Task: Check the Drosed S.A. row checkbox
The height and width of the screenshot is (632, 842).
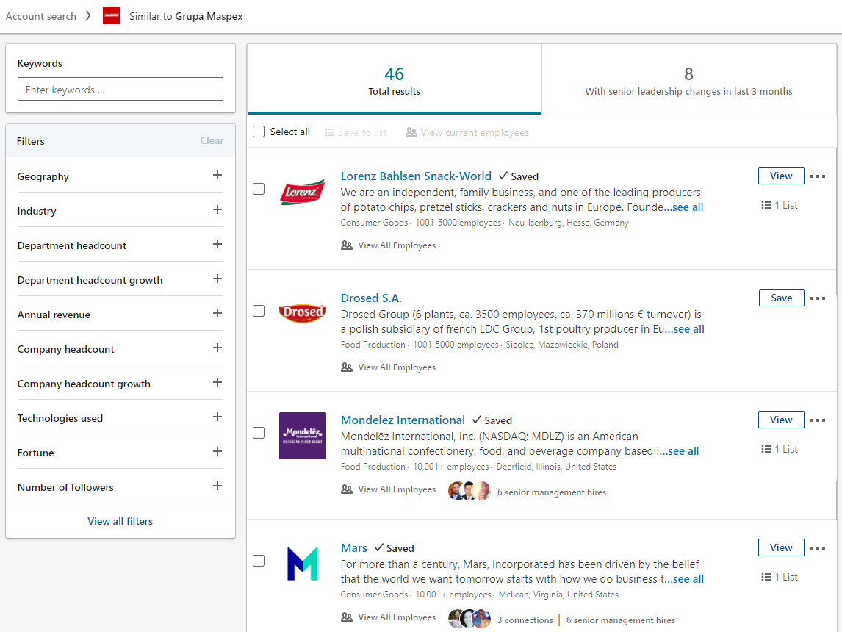Action: (259, 311)
